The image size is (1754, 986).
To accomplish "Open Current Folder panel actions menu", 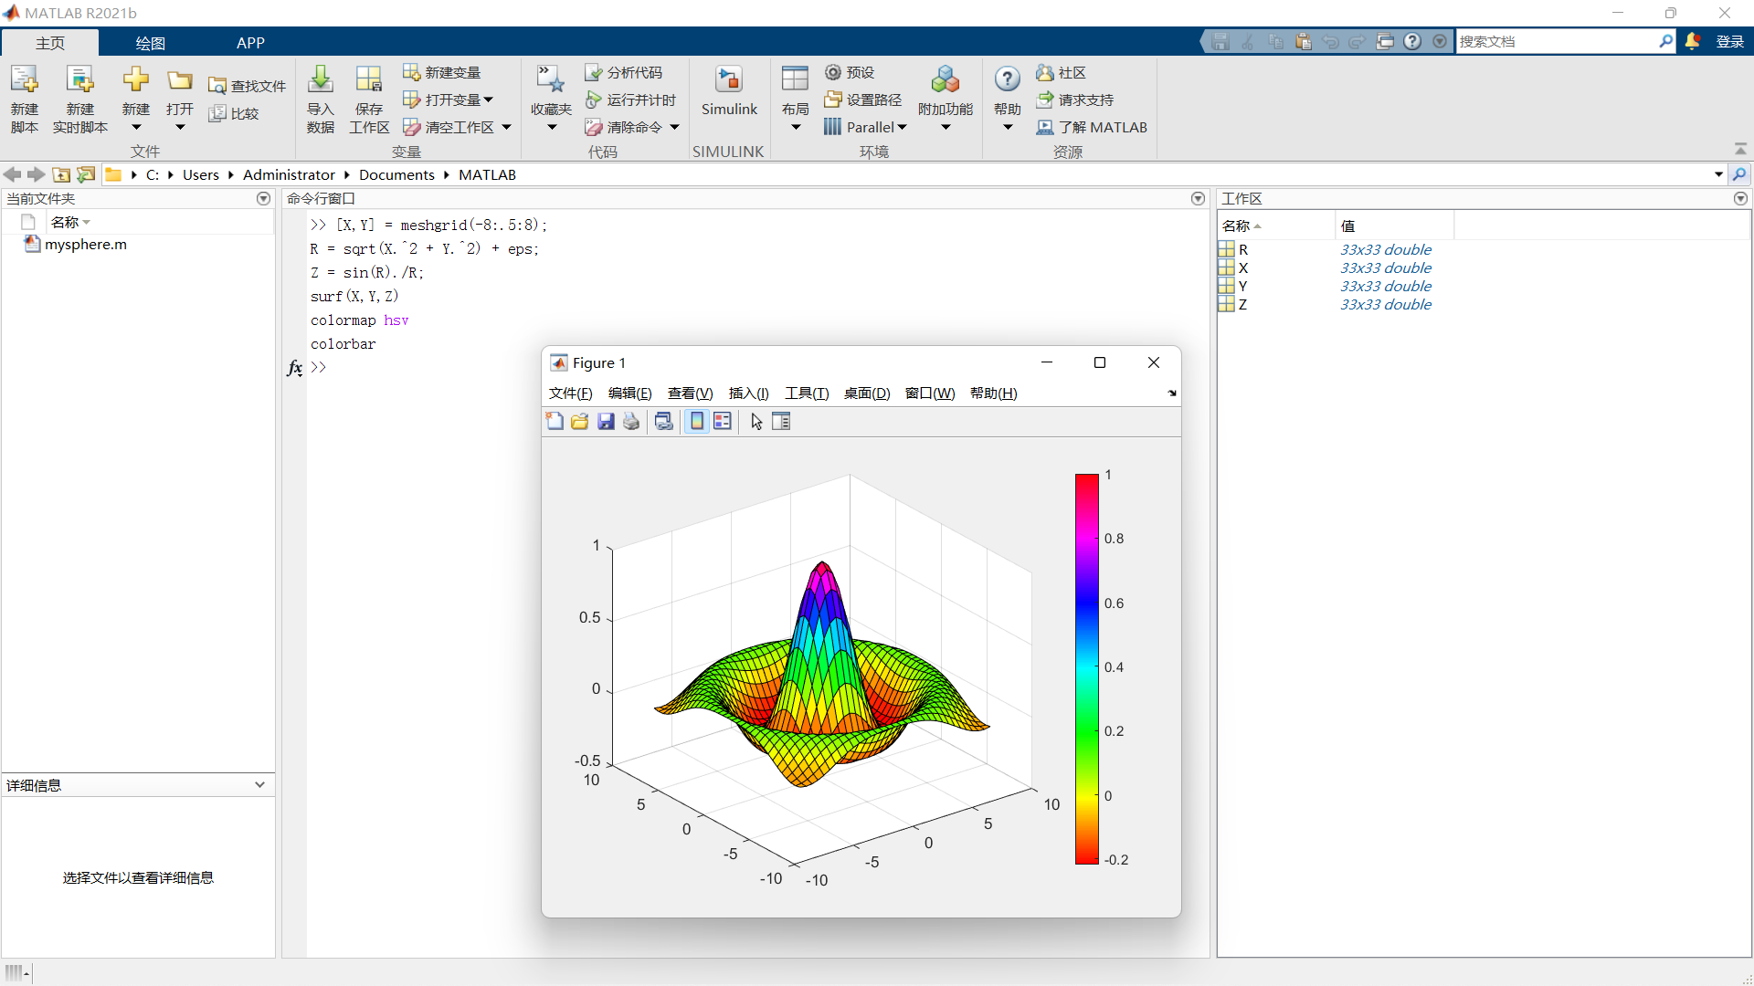I will click(x=264, y=198).
